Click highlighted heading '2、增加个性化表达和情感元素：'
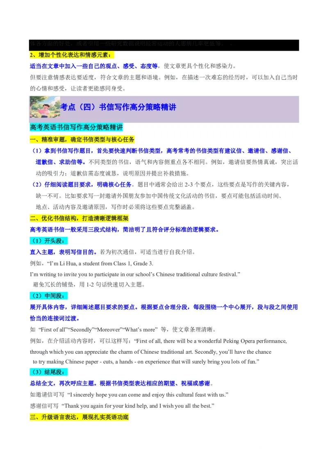 pyautogui.click(x=71, y=55)
